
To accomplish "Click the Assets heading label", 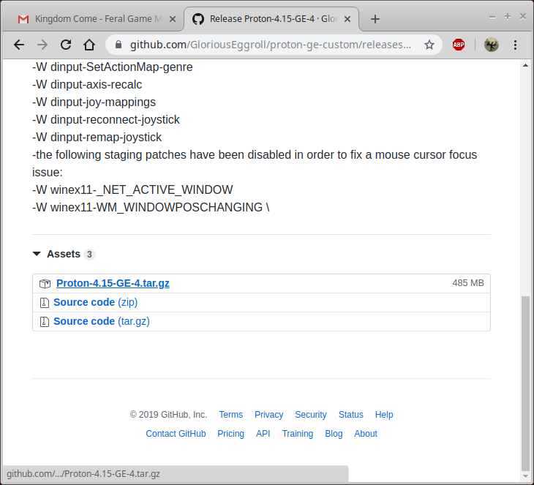I will [x=64, y=254].
